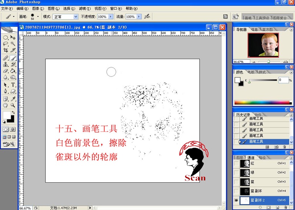Select the Paint Bucket tool

click(x=13, y=71)
